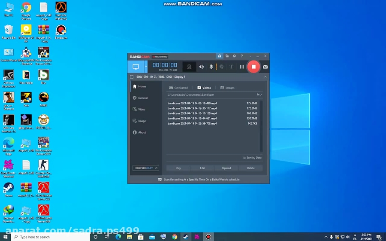
Task: Toggle the webcam overlay icon
Action: pyautogui.click(x=189, y=67)
